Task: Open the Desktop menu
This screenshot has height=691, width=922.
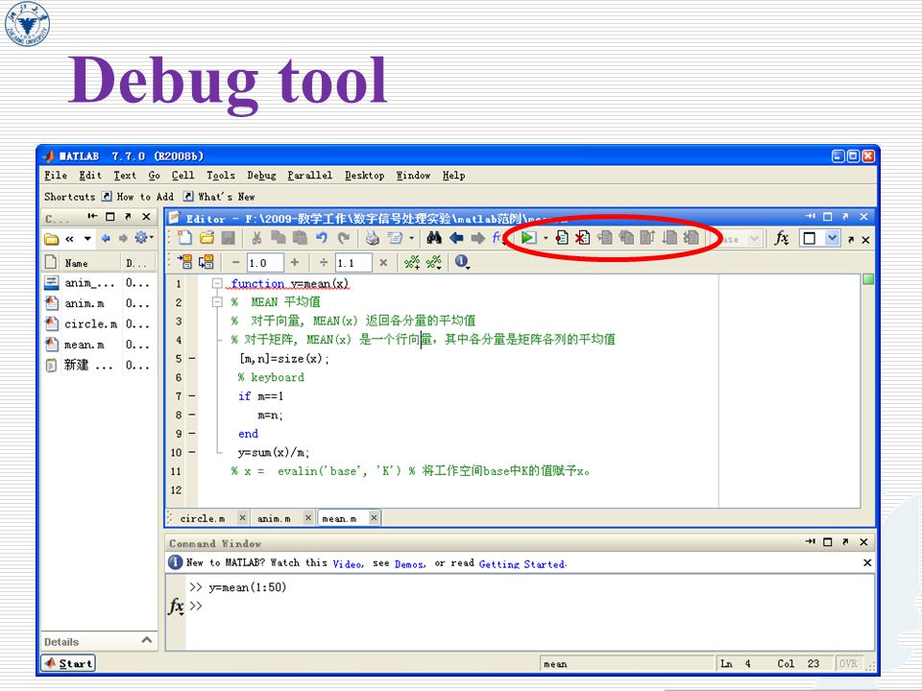Action: (x=365, y=175)
